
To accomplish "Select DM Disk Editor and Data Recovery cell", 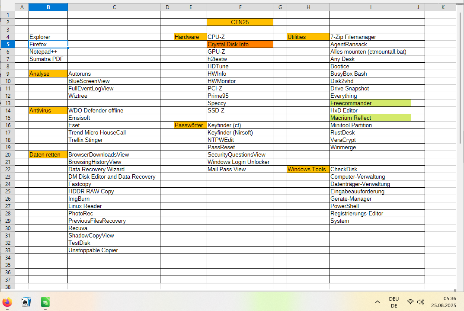I will (114, 176).
